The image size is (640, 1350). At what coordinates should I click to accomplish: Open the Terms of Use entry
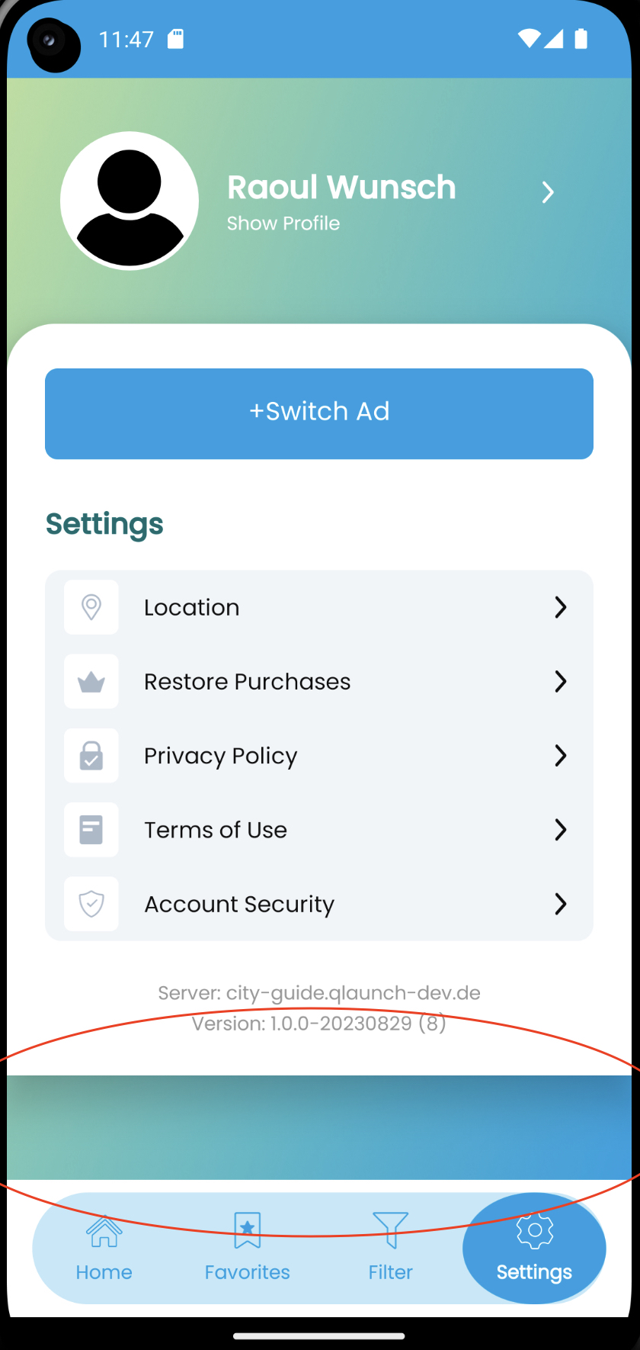click(x=216, y=830)
